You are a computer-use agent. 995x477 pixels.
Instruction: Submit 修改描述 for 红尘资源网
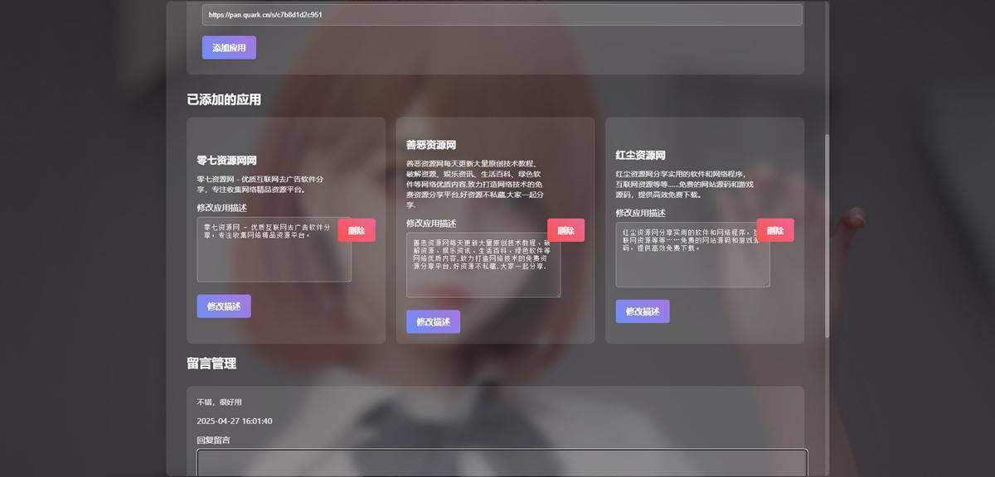tap(643, 311)
